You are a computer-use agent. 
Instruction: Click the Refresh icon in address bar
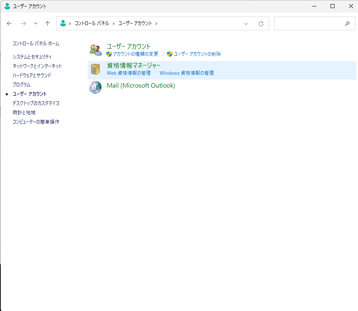(x=261, y=24)
